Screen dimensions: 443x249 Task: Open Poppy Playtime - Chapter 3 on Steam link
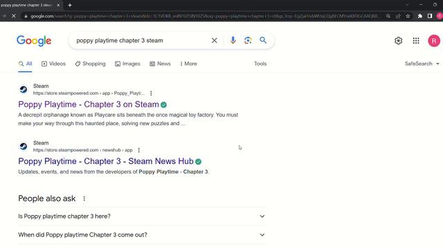89,104
